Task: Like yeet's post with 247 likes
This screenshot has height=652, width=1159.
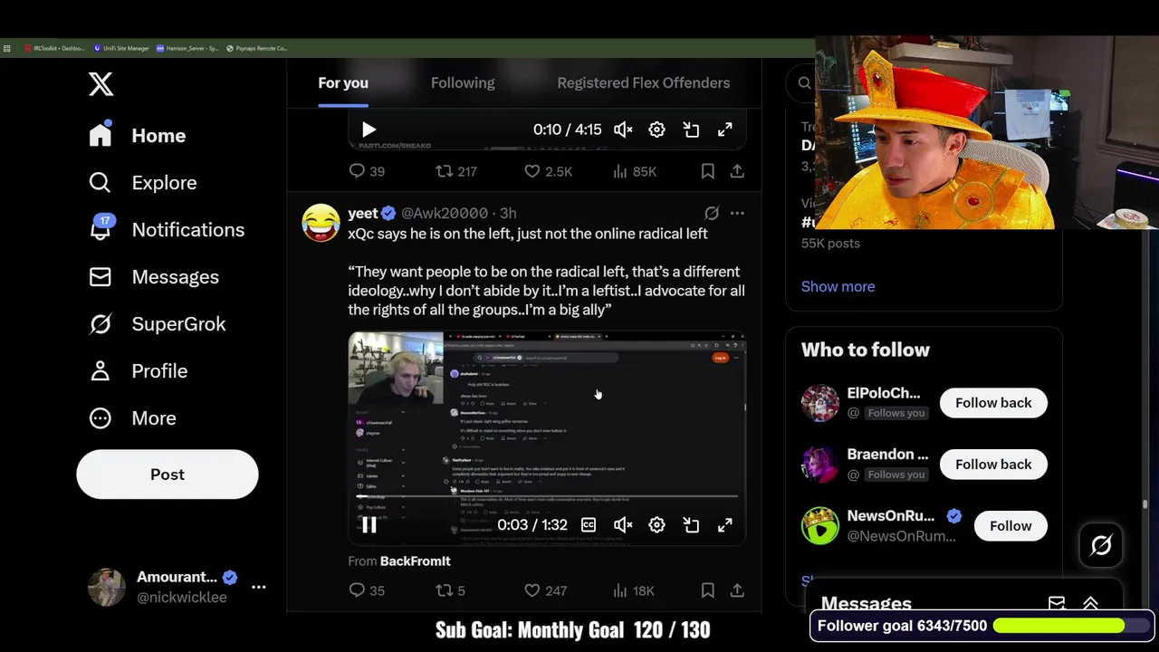Action: click(x=546, y=590)
